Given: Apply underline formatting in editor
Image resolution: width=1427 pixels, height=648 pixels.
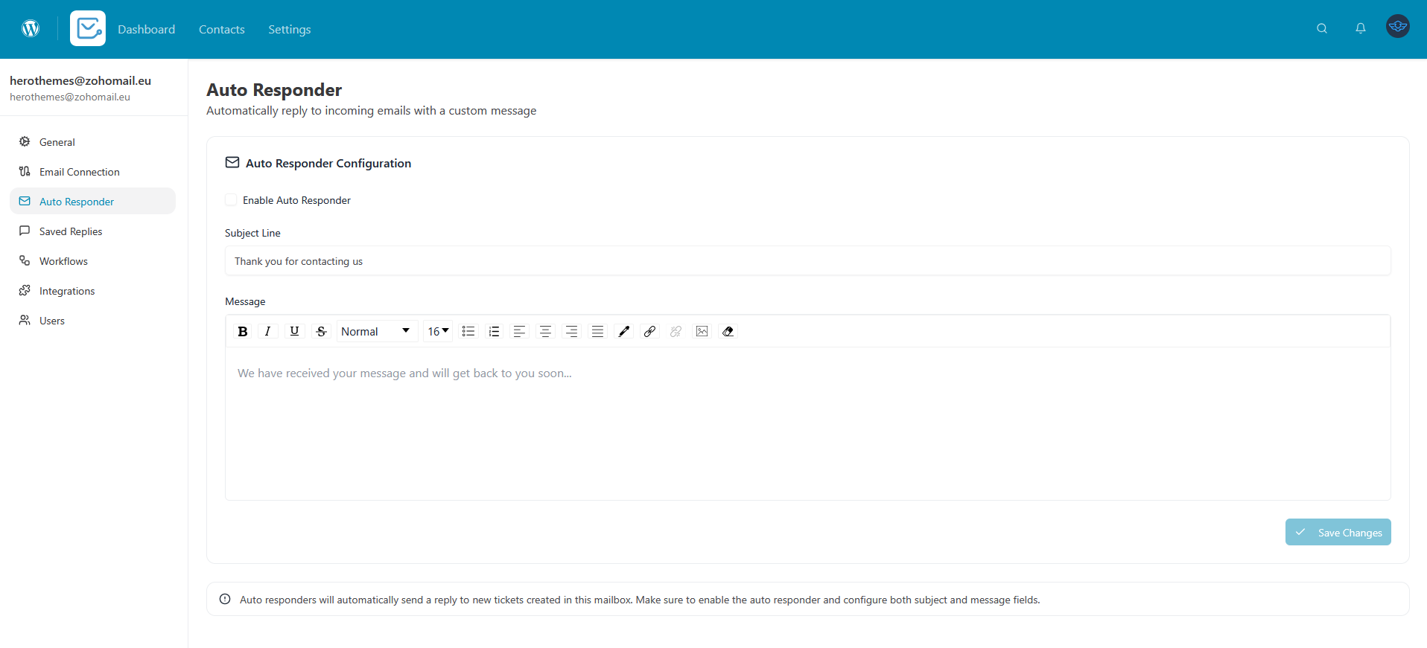Looking at the screenshot, I should click(x=294, y=332).
